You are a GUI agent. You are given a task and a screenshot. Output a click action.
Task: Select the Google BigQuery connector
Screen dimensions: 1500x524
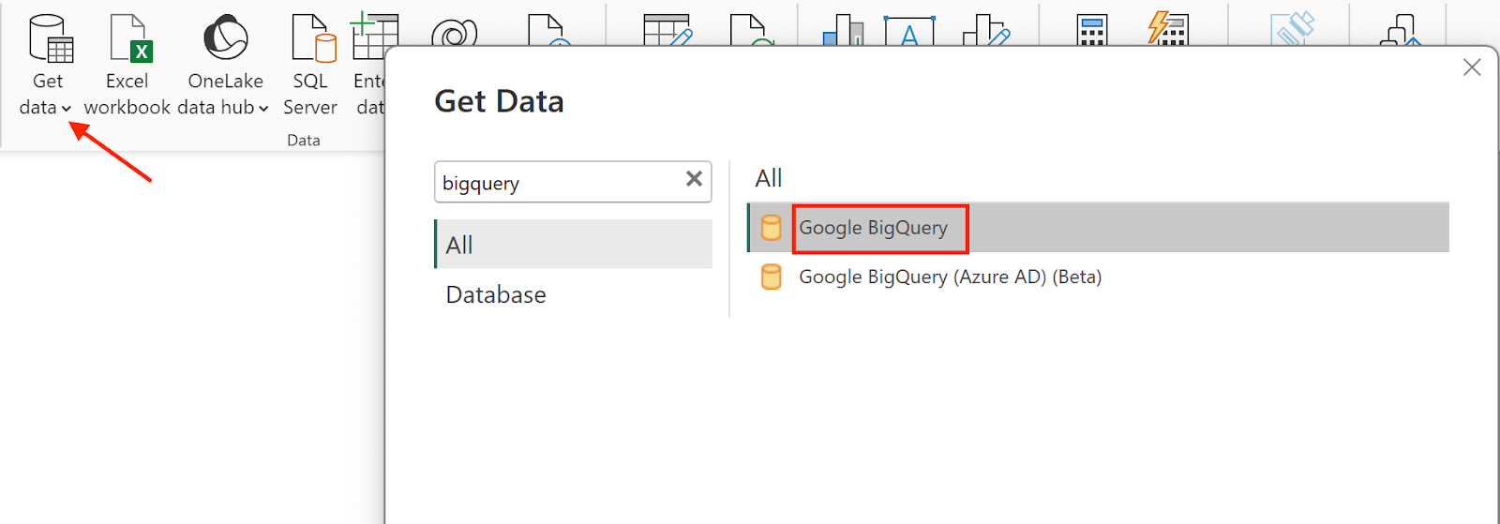tap(1098, 228)
